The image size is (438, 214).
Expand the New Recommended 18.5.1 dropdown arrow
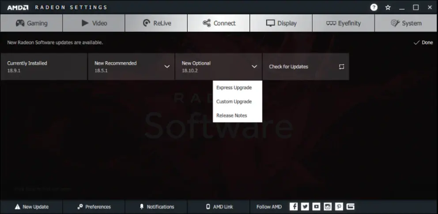(167, 67)
